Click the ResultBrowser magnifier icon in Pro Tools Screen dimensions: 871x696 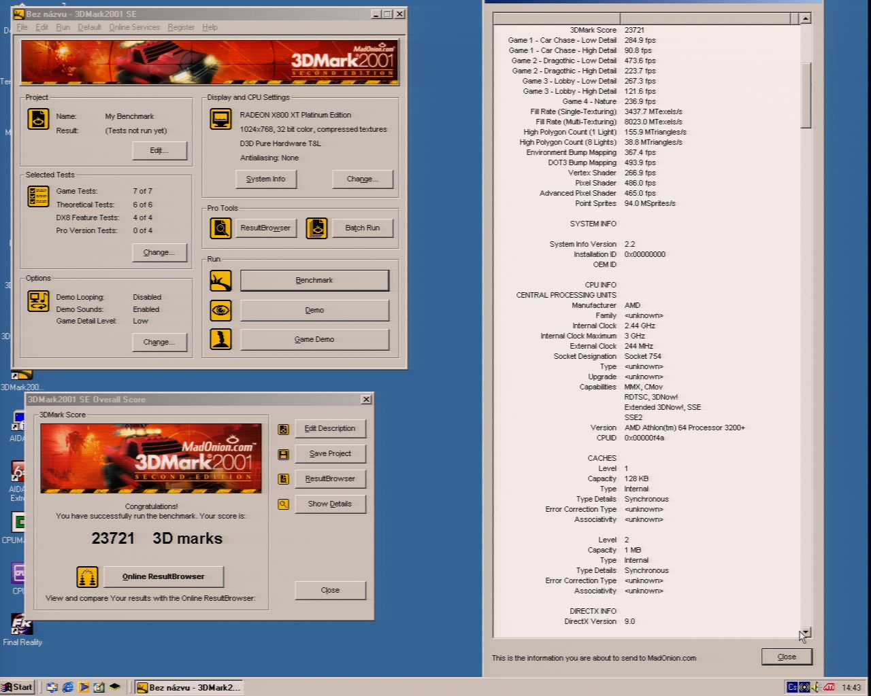tap(220, 228)
